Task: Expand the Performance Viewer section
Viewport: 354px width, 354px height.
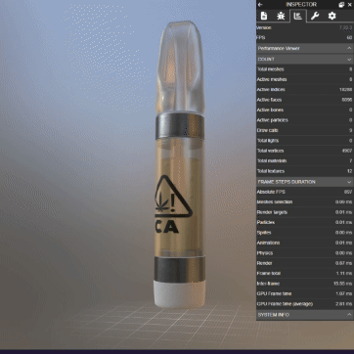Action: 305,48
